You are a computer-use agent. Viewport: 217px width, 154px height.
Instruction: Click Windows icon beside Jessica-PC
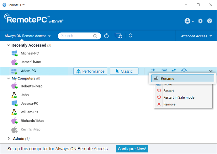[x=14, y=103]
